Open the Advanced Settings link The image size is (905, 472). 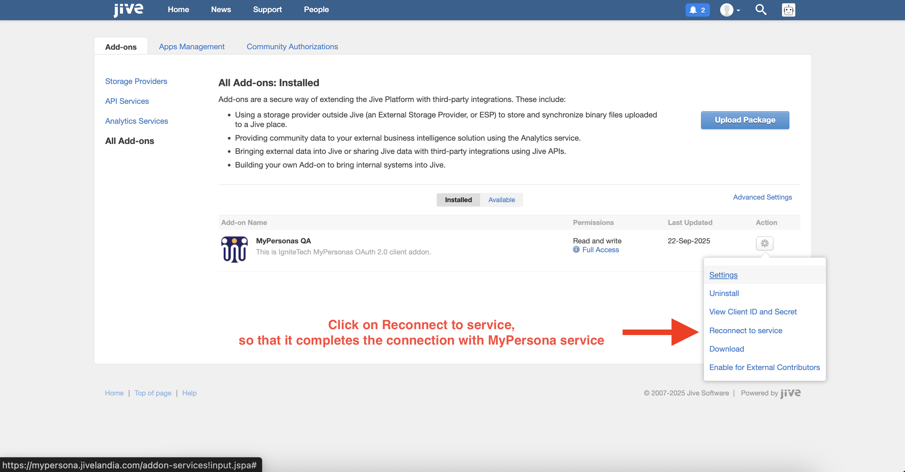pyautogui.click(x=762, y=197)
